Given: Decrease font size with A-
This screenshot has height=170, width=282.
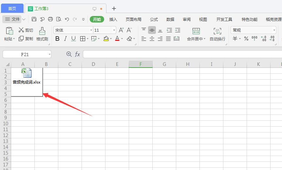Looking at the screenshot, I should click(129, 30).
